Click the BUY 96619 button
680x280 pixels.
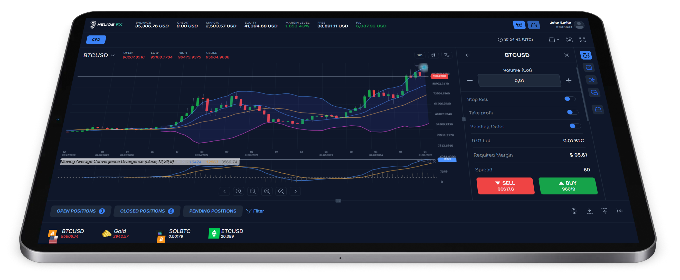tap(568, 186)
